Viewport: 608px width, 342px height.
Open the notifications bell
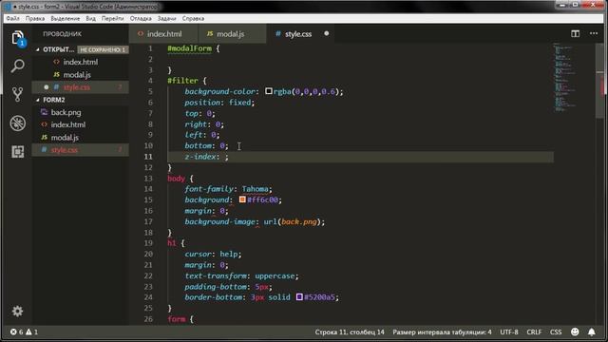(591, 332)
